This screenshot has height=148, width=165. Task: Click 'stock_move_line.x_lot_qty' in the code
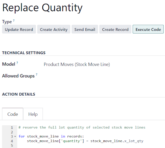tap(117, 141)
